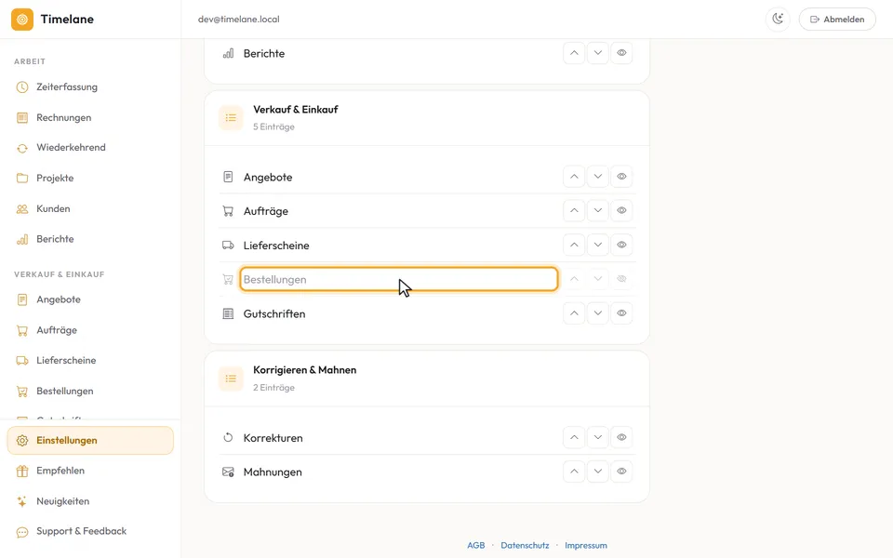Toggle dark mode moon icon
This screenshot has height=558, width=893.
click(x=778, y=19)
